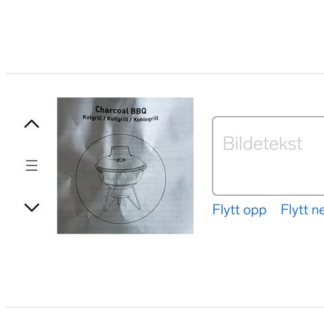Select the three-line reorder handle icon
Screen dimensions: 324x324
(32, 165)
